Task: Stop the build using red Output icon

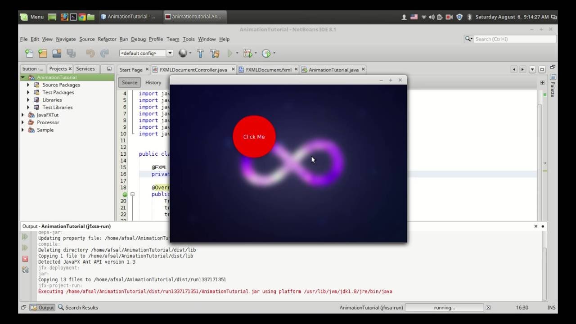Action: click(25, 259)
